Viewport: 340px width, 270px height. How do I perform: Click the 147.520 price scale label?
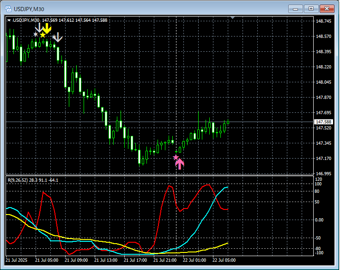pyautogui.click(x=324, y=128)
